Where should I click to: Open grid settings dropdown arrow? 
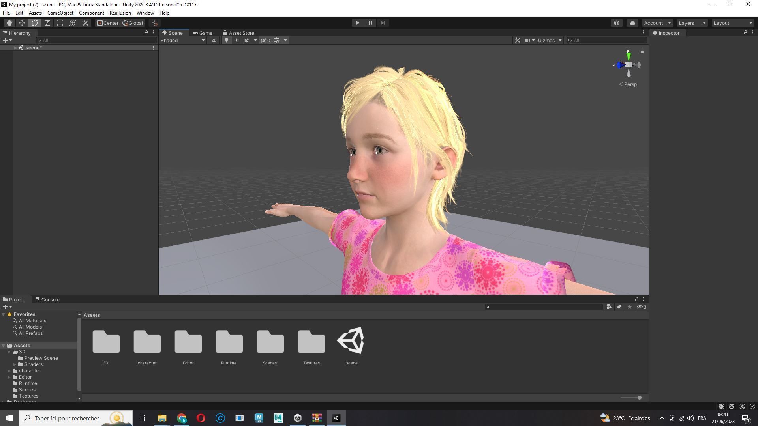(x=285, y=40)
